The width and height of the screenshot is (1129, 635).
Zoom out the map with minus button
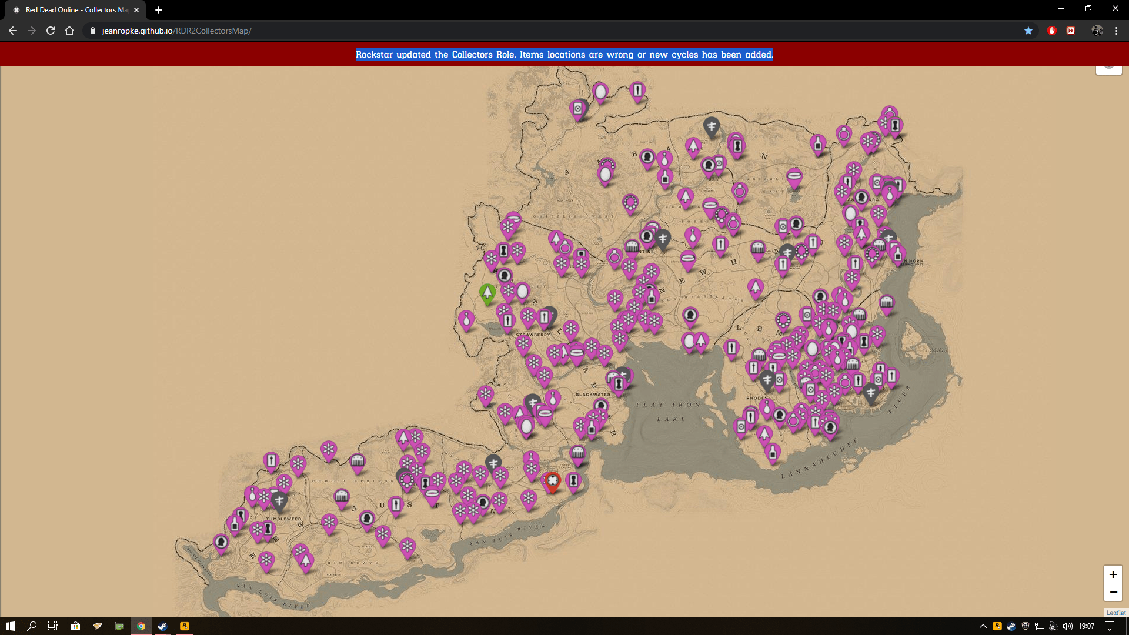(1113, 592)
